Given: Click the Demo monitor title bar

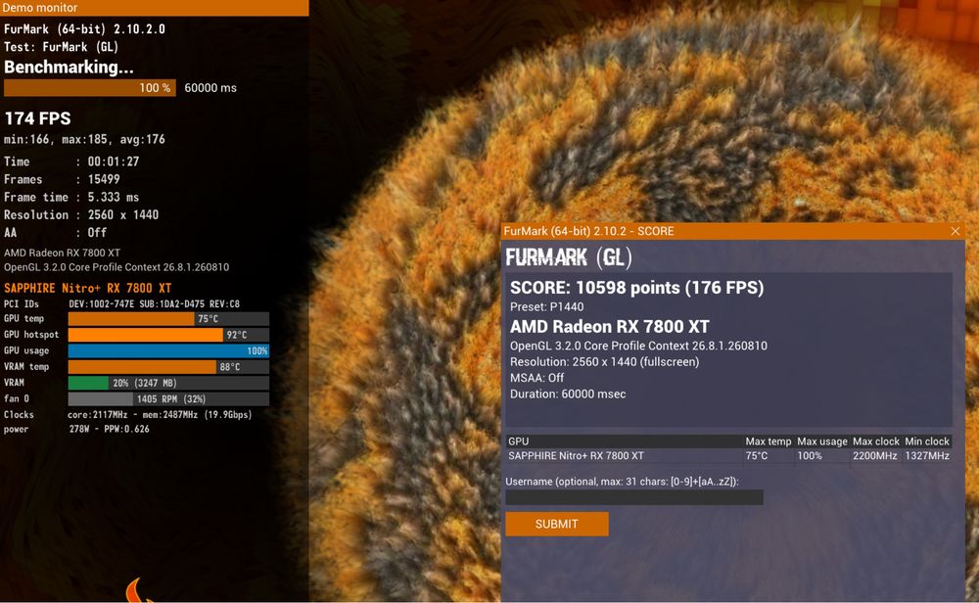Looking at the screenshot, I should pos(155,8).
